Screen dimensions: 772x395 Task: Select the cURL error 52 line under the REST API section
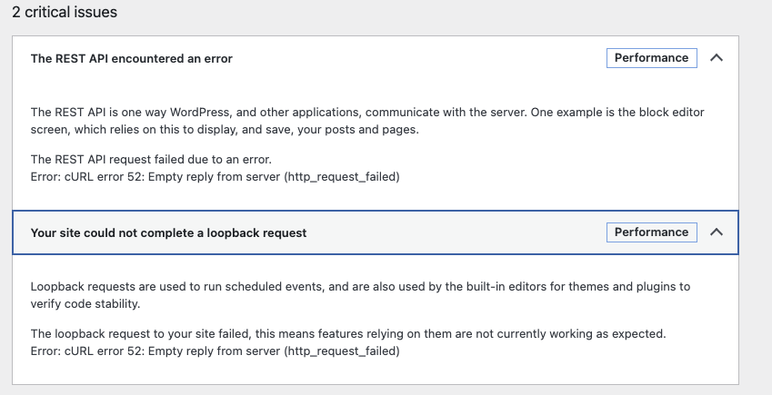215,176
